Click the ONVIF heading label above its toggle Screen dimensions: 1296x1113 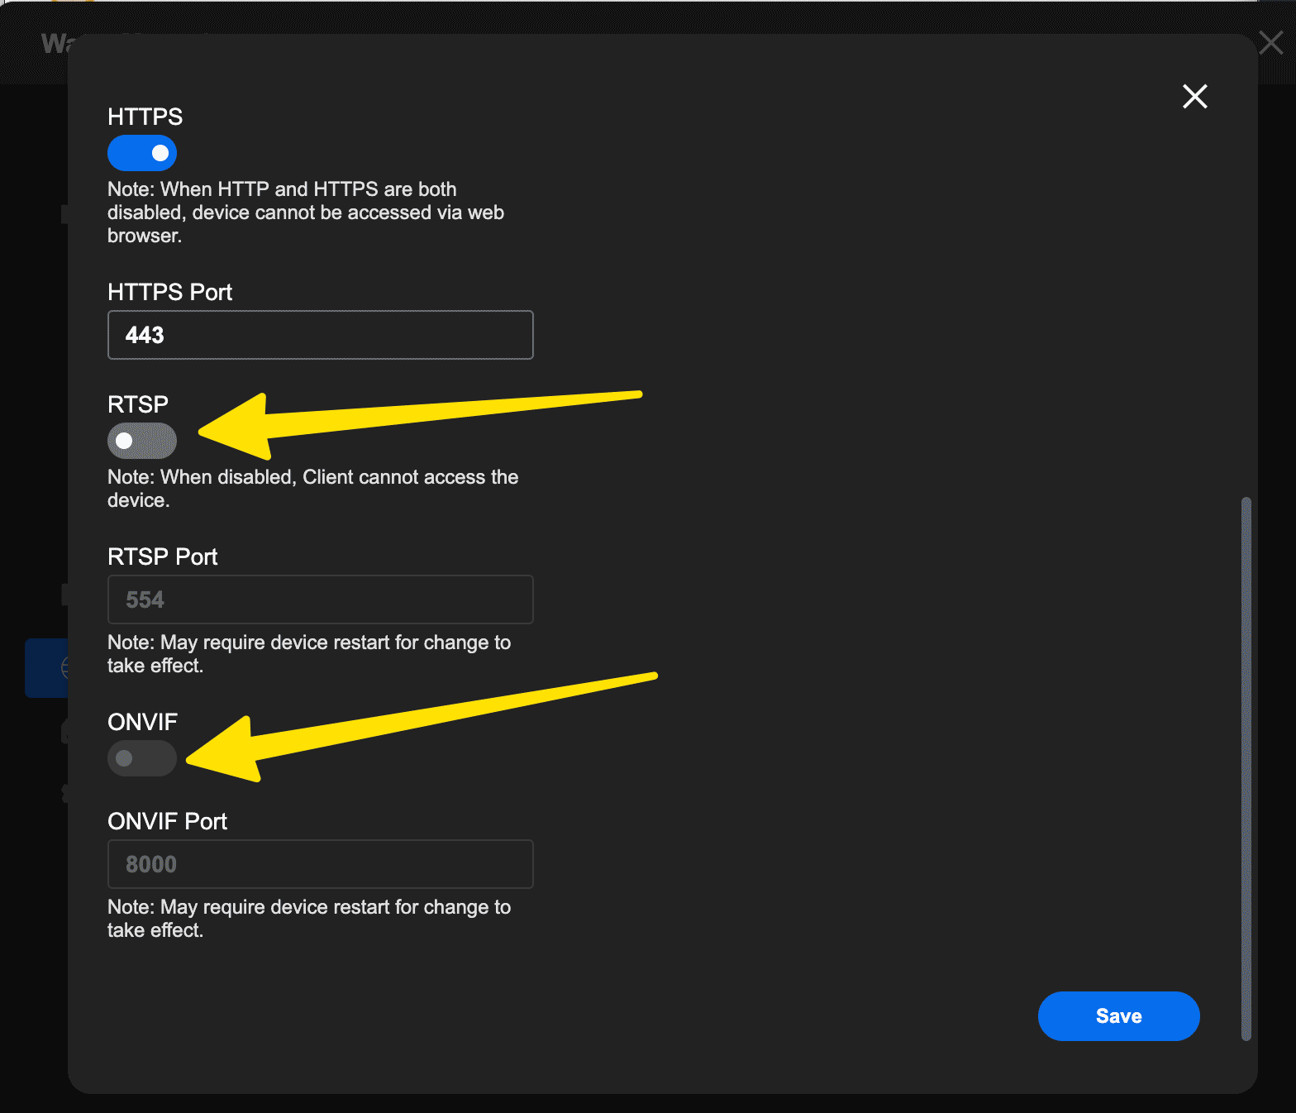(x=142, y=722)
